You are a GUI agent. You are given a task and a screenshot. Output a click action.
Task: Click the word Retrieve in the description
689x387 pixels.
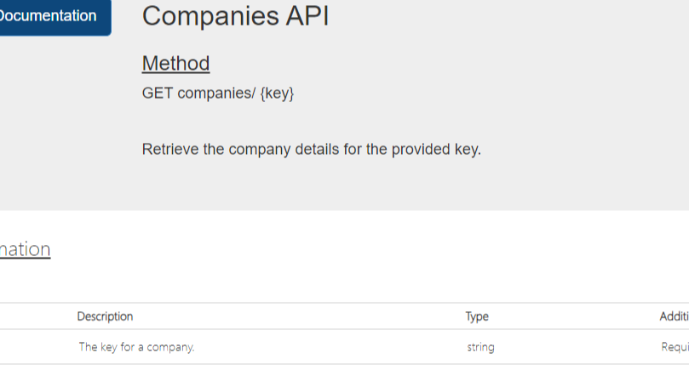(x=170, y=150)
